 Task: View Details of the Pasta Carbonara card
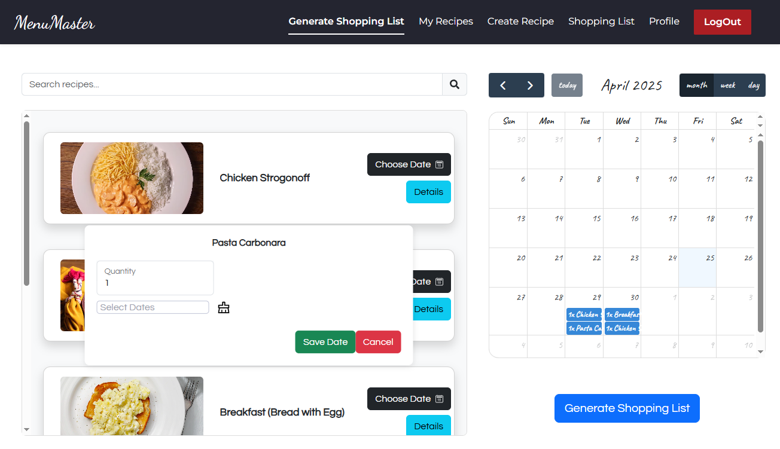pyautogui.click(x=431, y=309)
